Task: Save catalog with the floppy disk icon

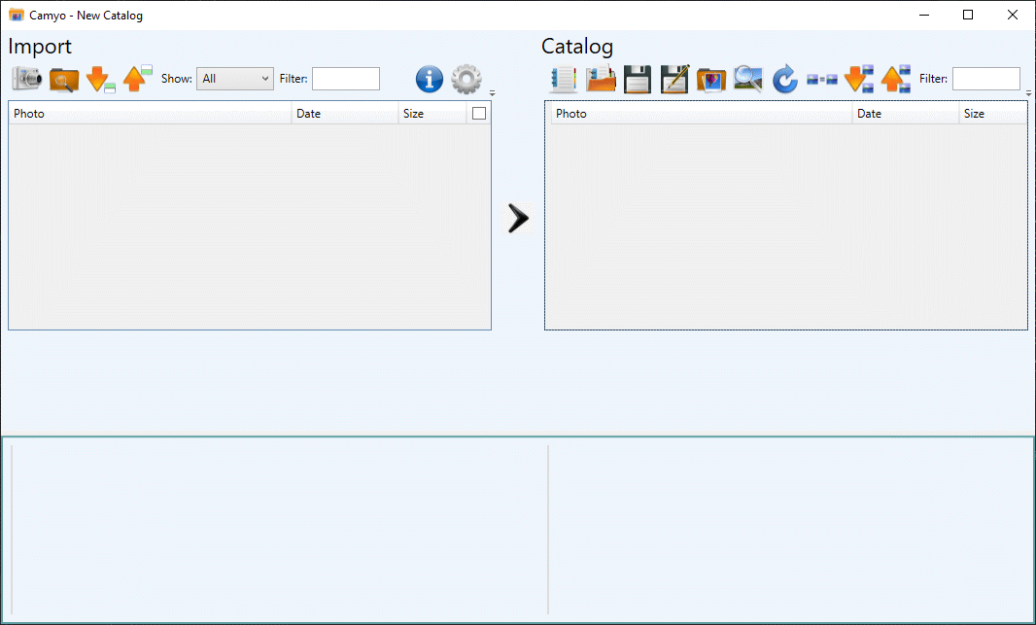Action: [x=638, y=80]
